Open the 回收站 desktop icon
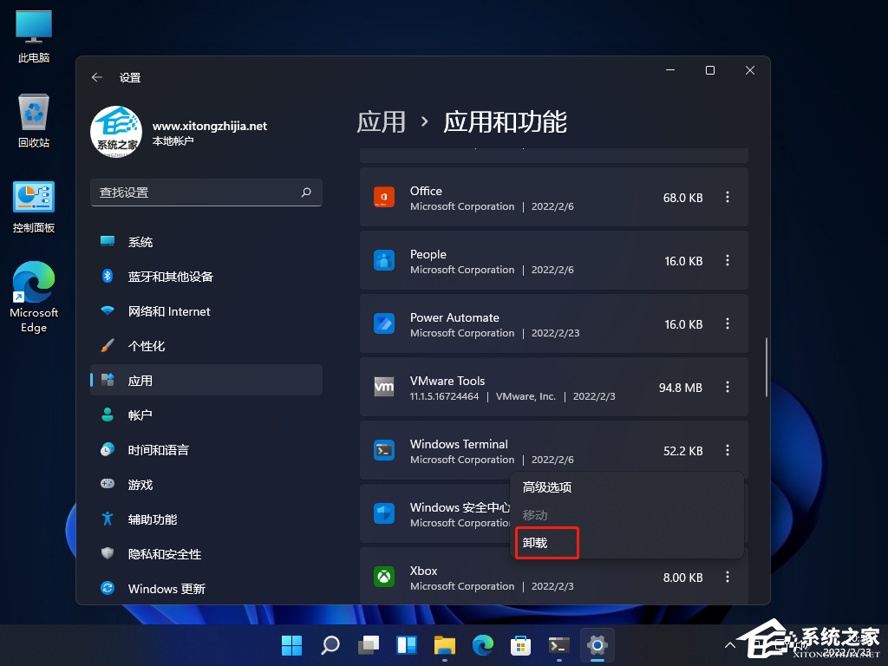 pyautogui.click(x=33, y=121)
